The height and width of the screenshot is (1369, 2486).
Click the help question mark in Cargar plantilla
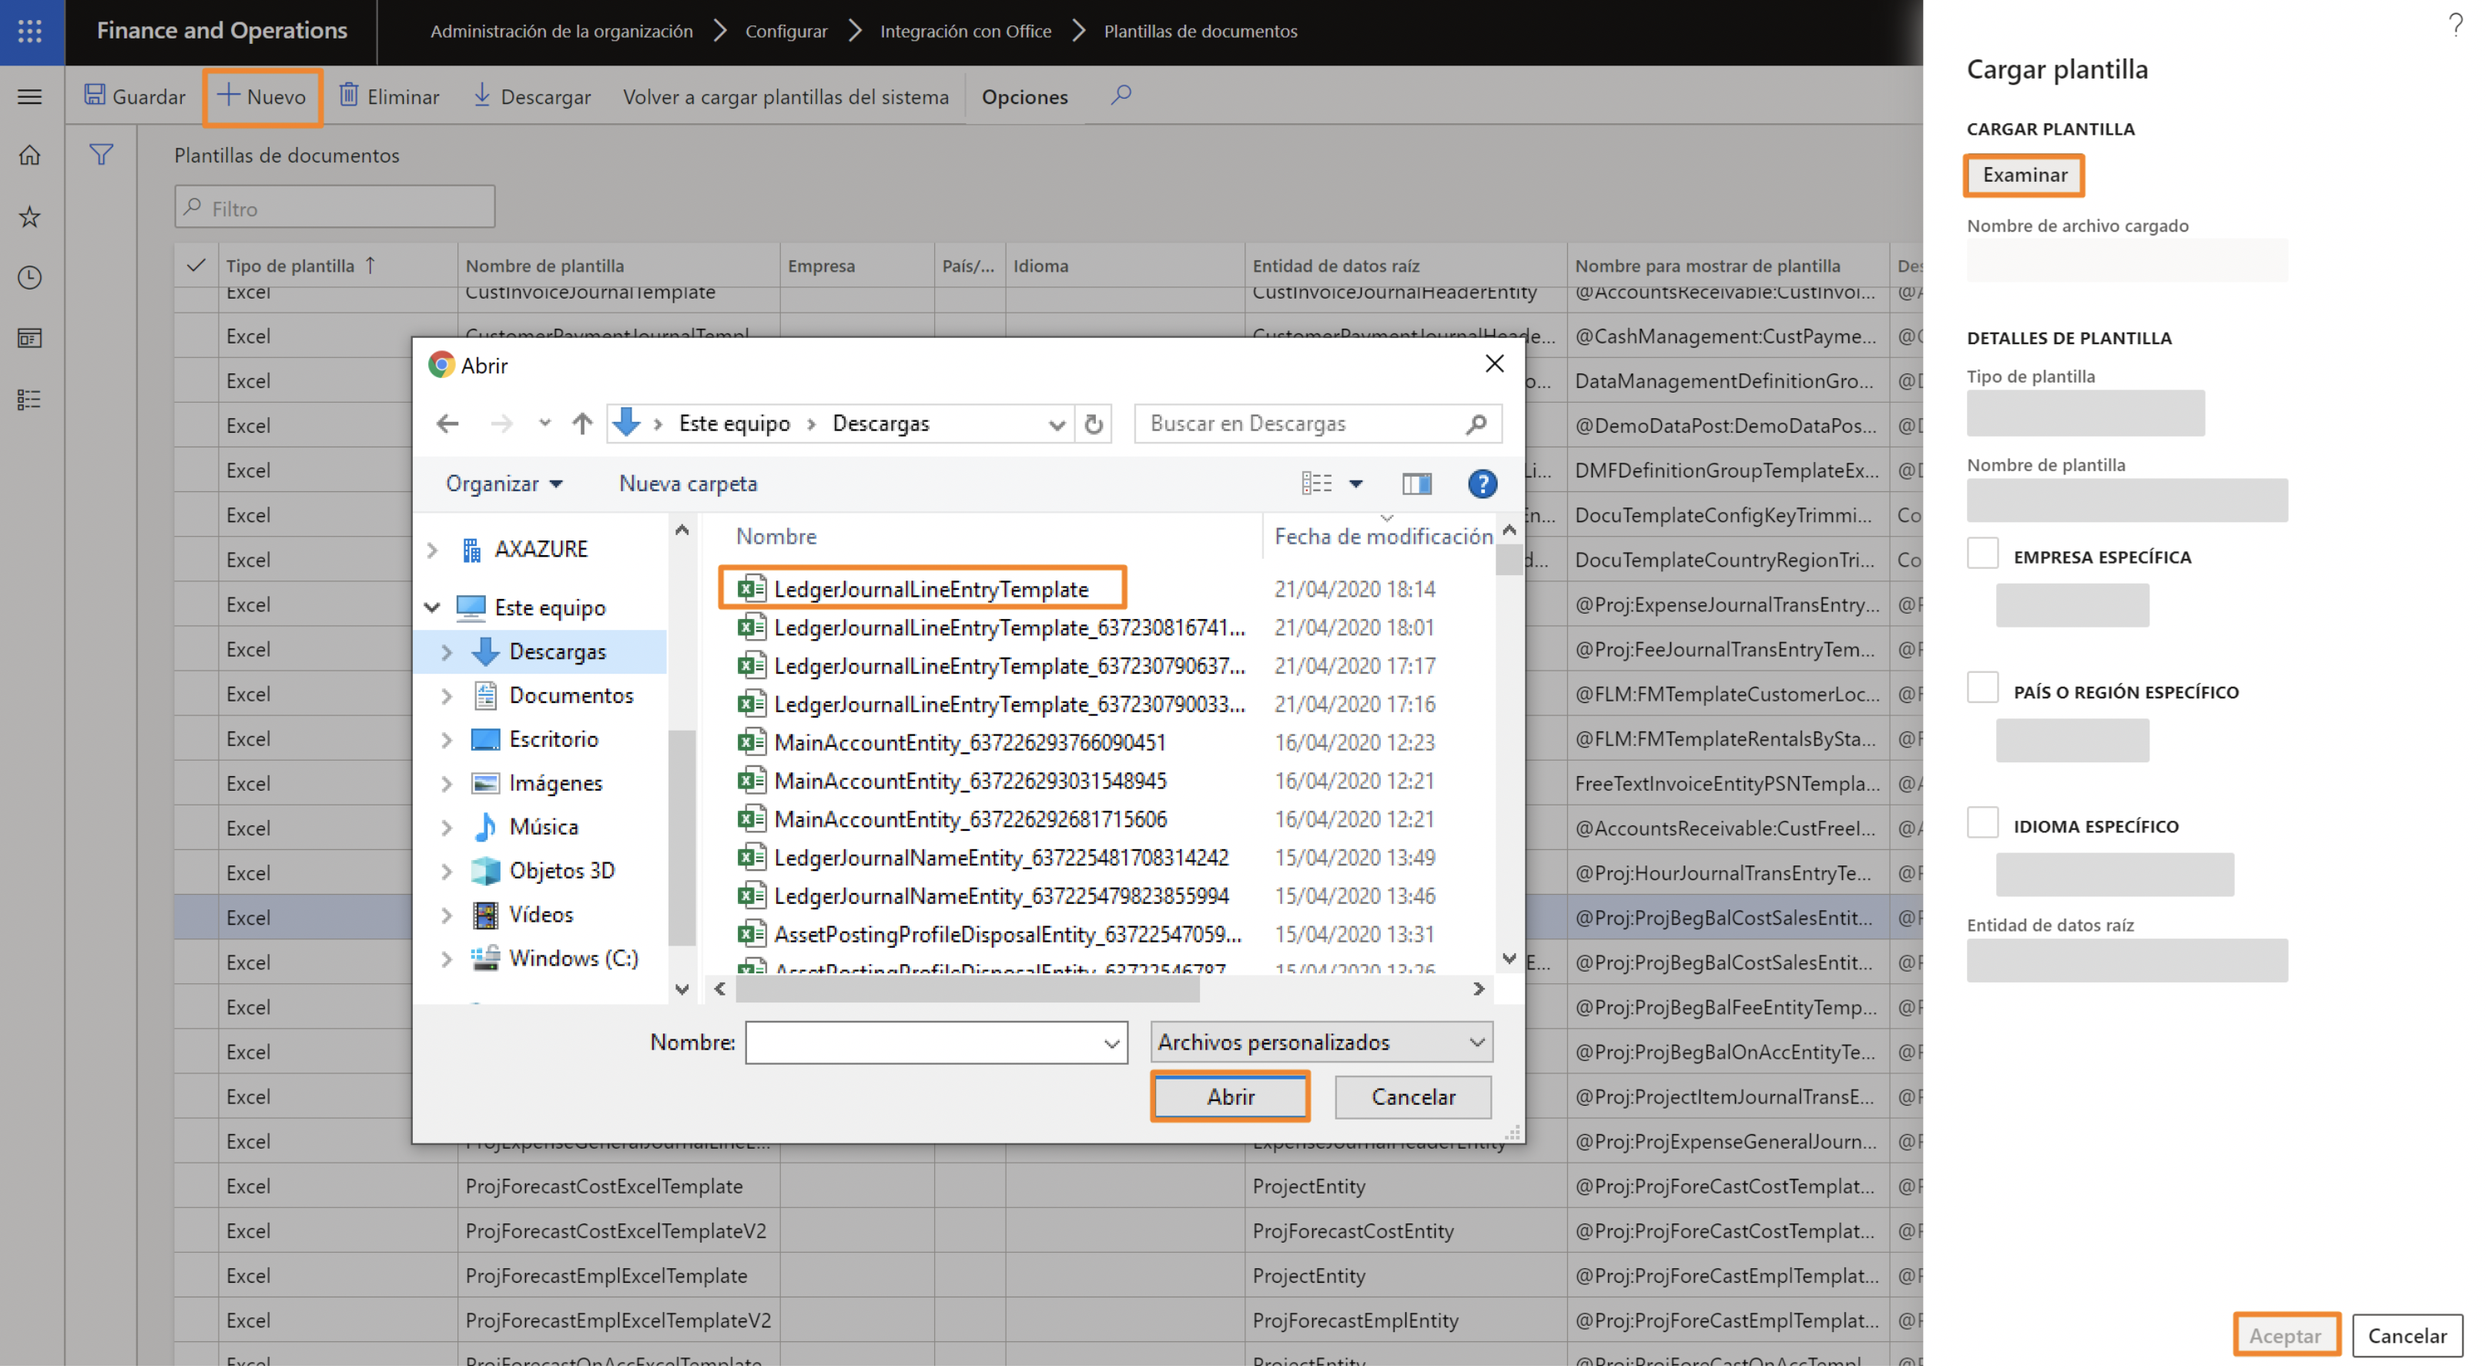click(2456, 25)
